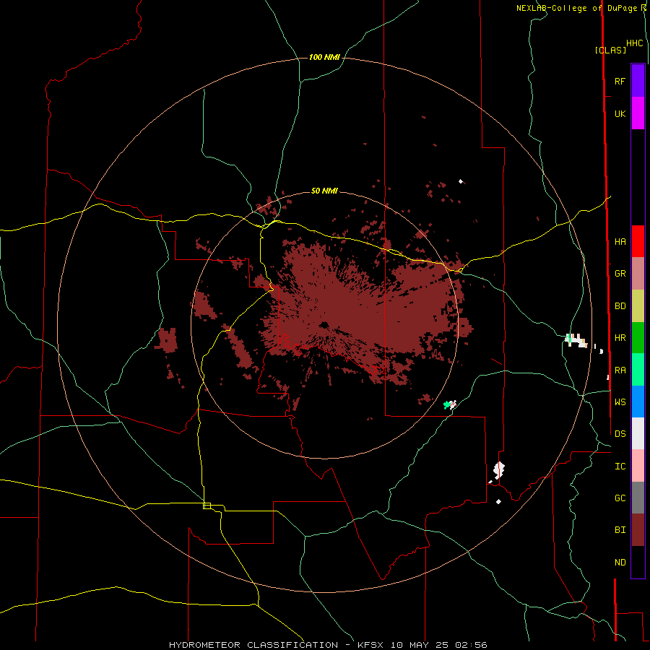
Task: Click the [CLAS] legend header
Action: click(x=610, y=50)
